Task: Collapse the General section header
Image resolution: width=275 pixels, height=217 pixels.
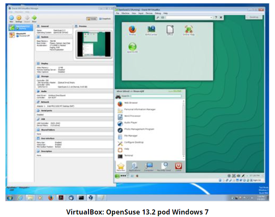Action: click(x=45, y=26)
